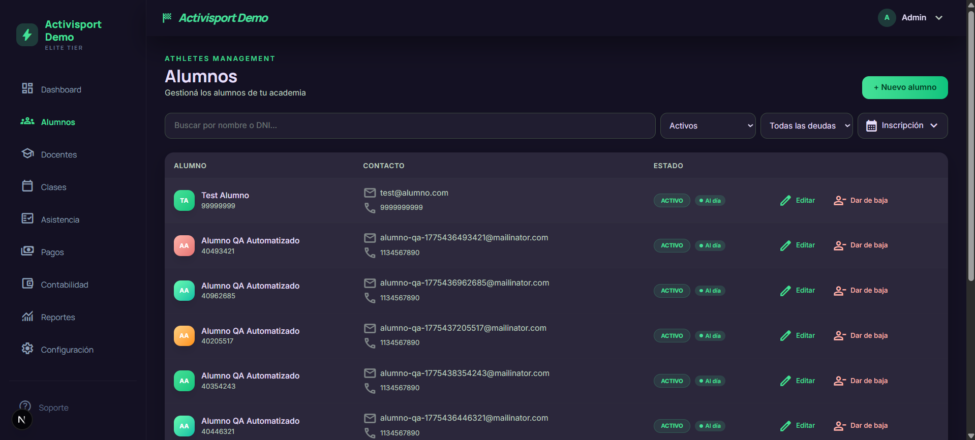Click the pencil icon for Test Alumno
Screen dimensions: 975x440
[785, 201]
